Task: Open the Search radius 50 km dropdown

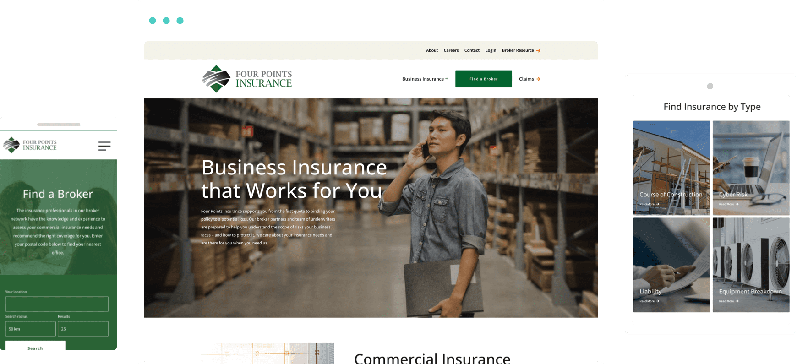Action: 30,329
